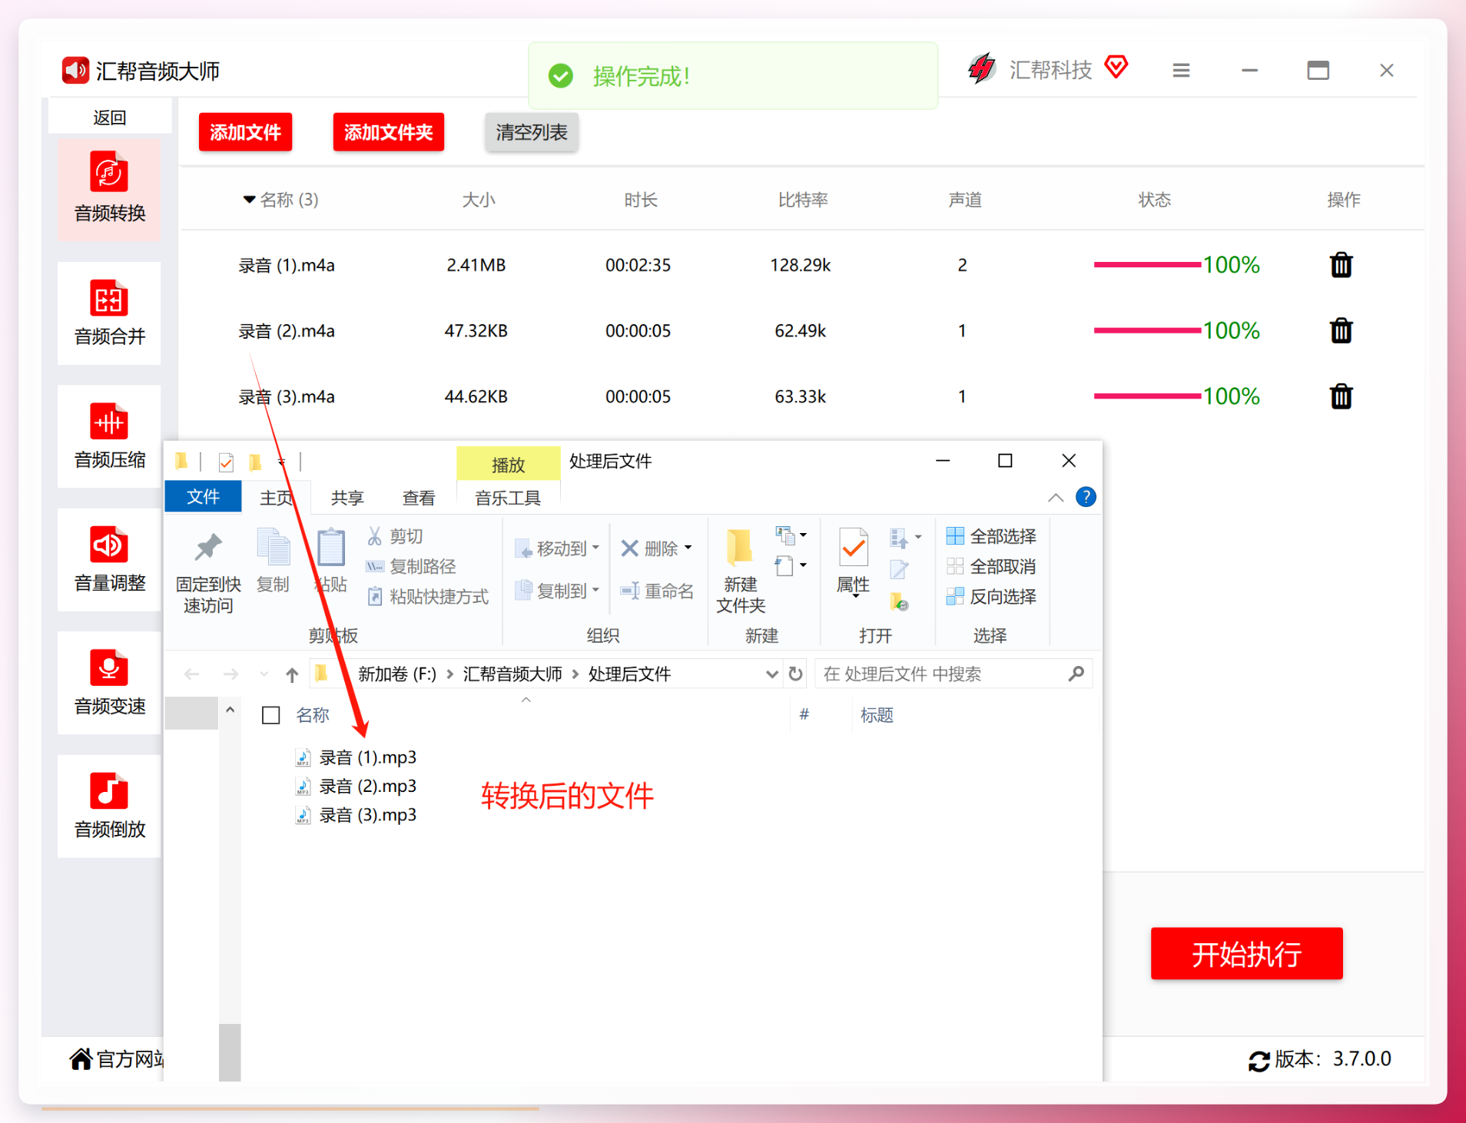The width and height of the screenshot is (1466, 1123).
Task: Click the 添加文件 button
Action: pos(245,132)
